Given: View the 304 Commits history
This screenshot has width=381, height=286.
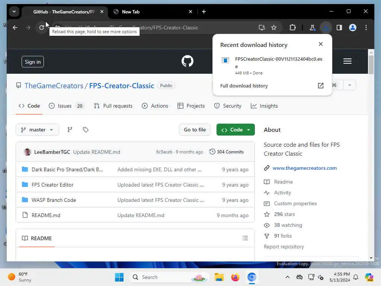Looking at the screenshot, I should pyautogui.click(x=227, y=152).
